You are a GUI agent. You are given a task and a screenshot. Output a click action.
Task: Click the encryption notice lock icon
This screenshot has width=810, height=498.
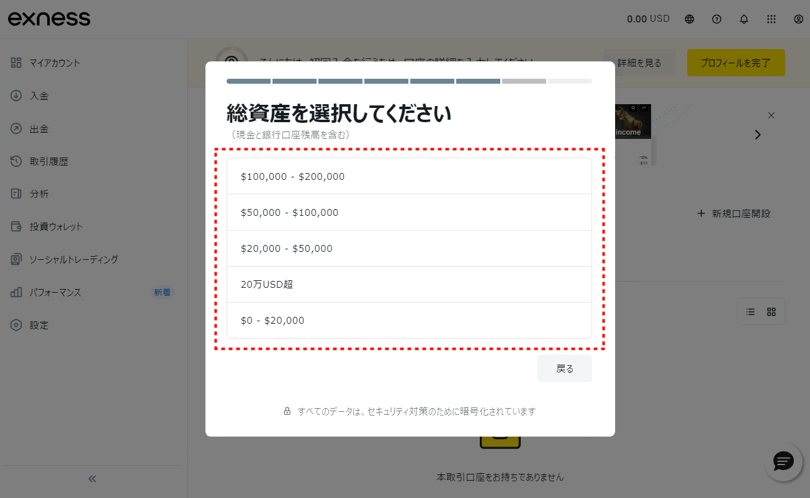coord(287,411)
